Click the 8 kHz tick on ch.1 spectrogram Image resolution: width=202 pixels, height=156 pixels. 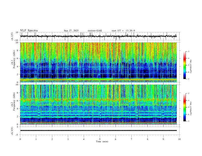click(x=18, y=50)
